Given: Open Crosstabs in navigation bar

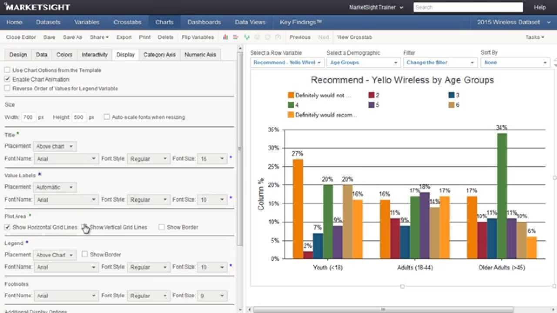Looking at the screenshot, I should (x=127, y=22).
